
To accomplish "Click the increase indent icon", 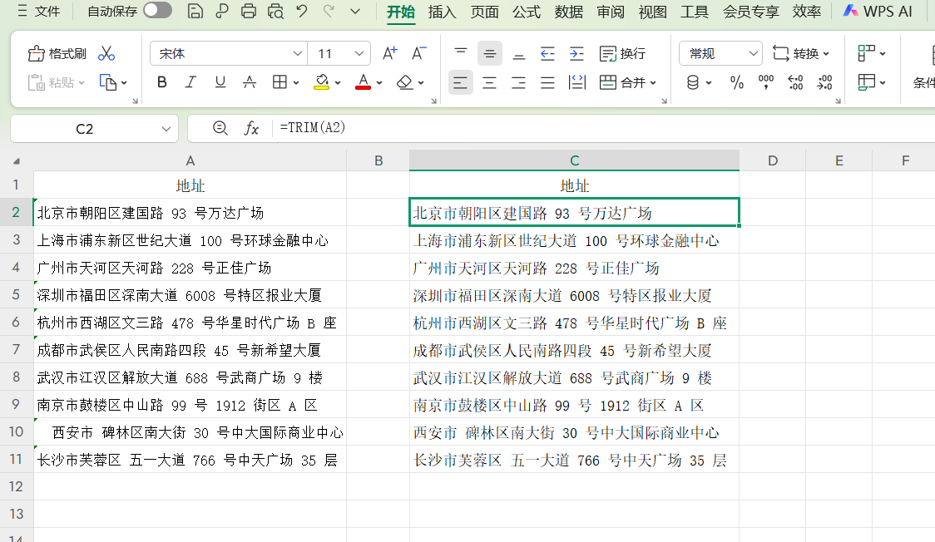I will click(576, 54).
